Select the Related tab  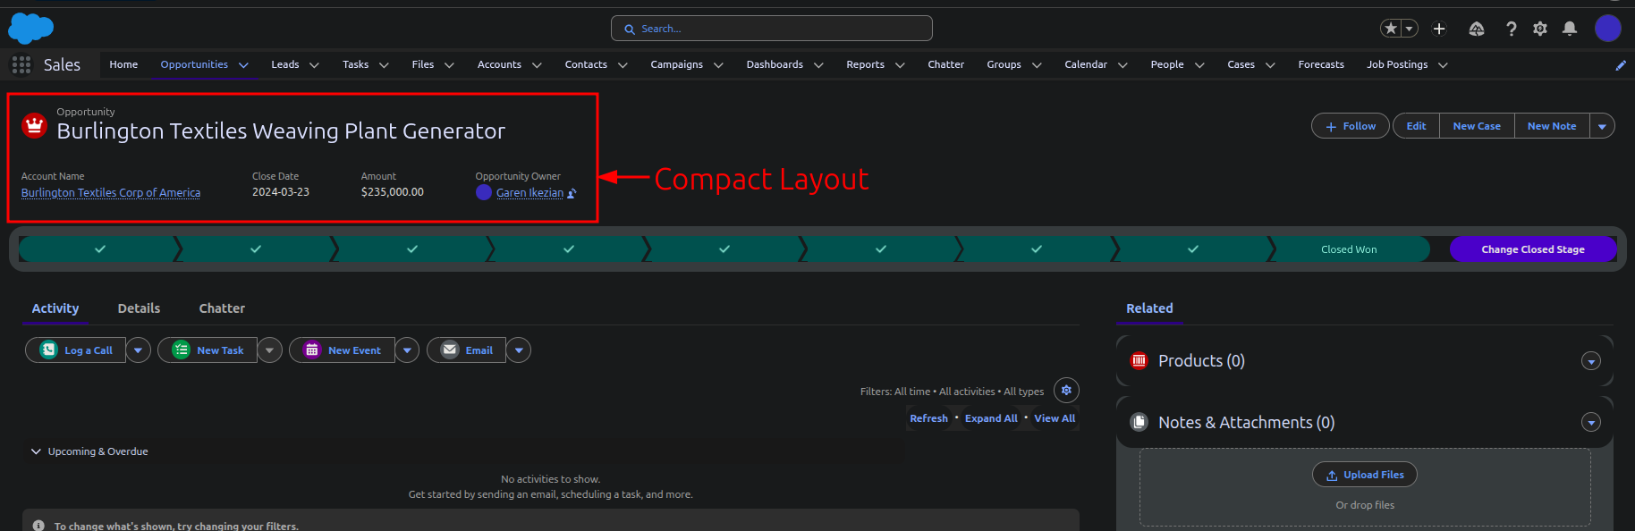coord(1149,308)
